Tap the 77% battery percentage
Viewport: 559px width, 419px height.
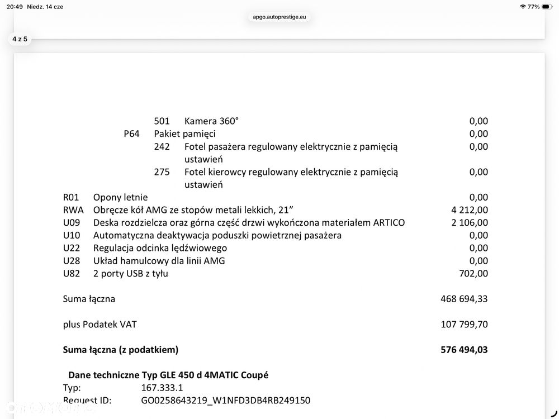point(533,7)
